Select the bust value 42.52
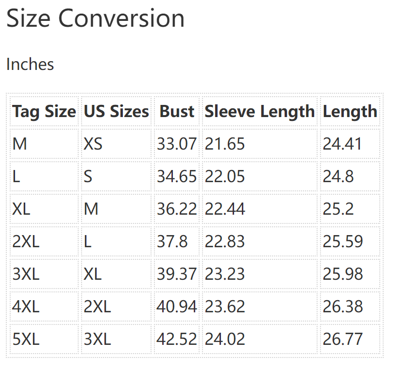 click(x=177, y=339)
